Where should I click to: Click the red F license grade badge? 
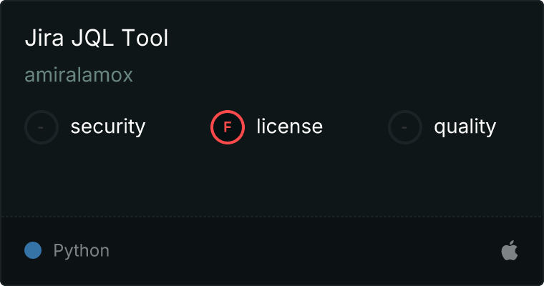click(x=228, y=127)
